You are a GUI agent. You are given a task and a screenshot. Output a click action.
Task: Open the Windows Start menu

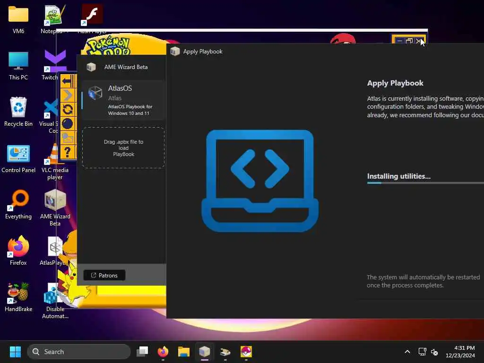click(x=15, y=352)
